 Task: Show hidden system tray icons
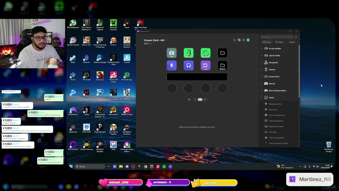click(x=300, y=167)
